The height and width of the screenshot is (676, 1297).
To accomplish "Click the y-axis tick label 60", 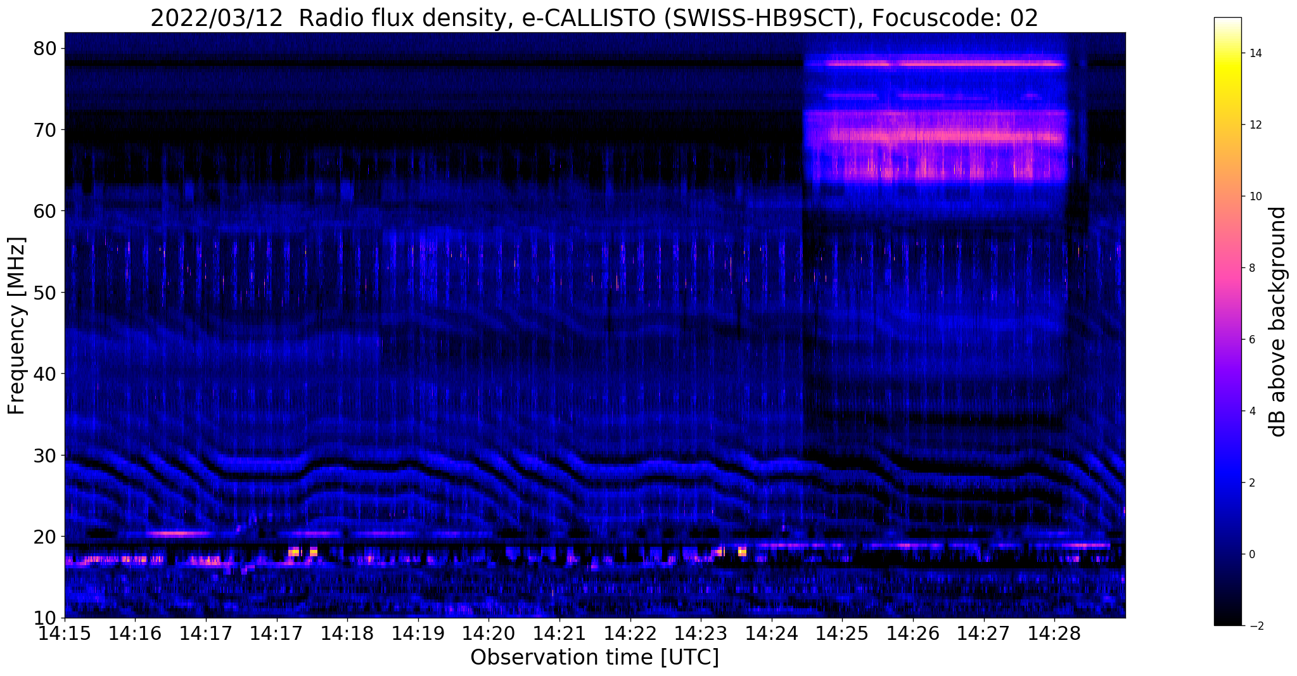I will click(x=46, y=211).
